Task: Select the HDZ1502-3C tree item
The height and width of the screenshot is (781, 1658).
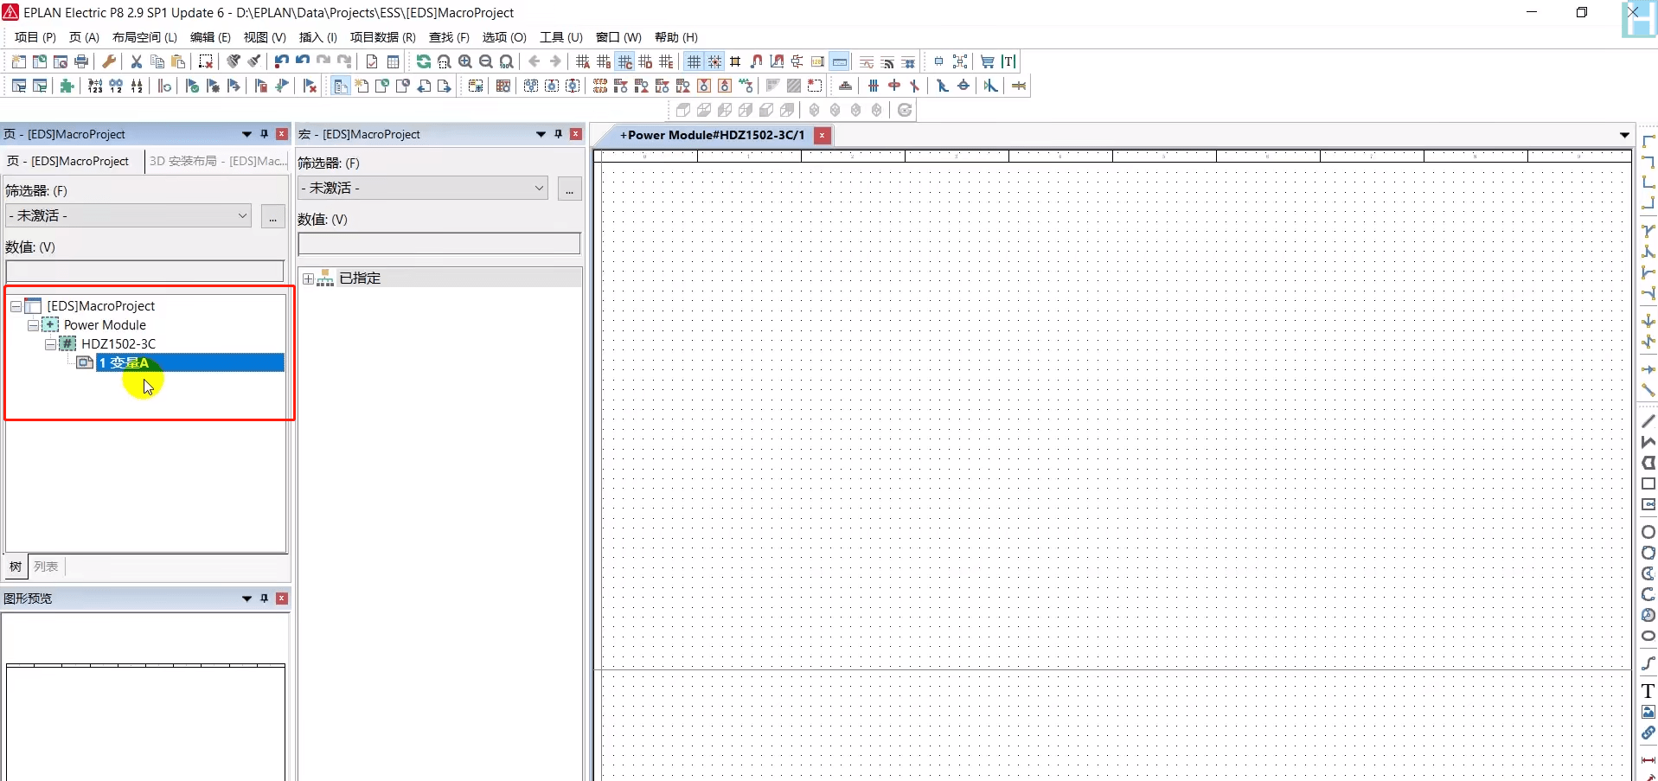Action: click(118, 344)
